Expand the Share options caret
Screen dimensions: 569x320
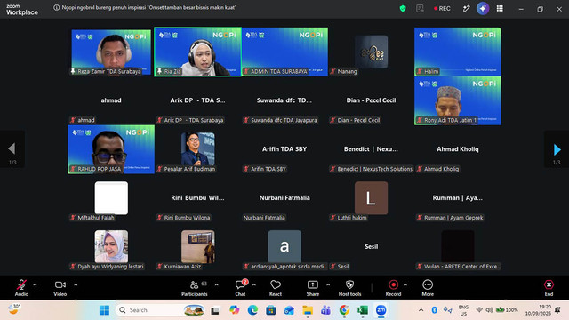328,284
